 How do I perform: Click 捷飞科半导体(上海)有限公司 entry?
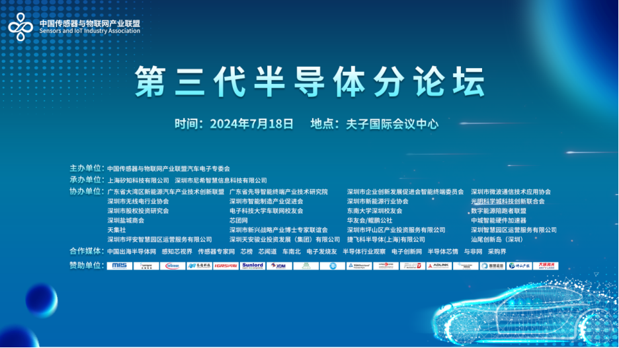(x=386, y=240)
